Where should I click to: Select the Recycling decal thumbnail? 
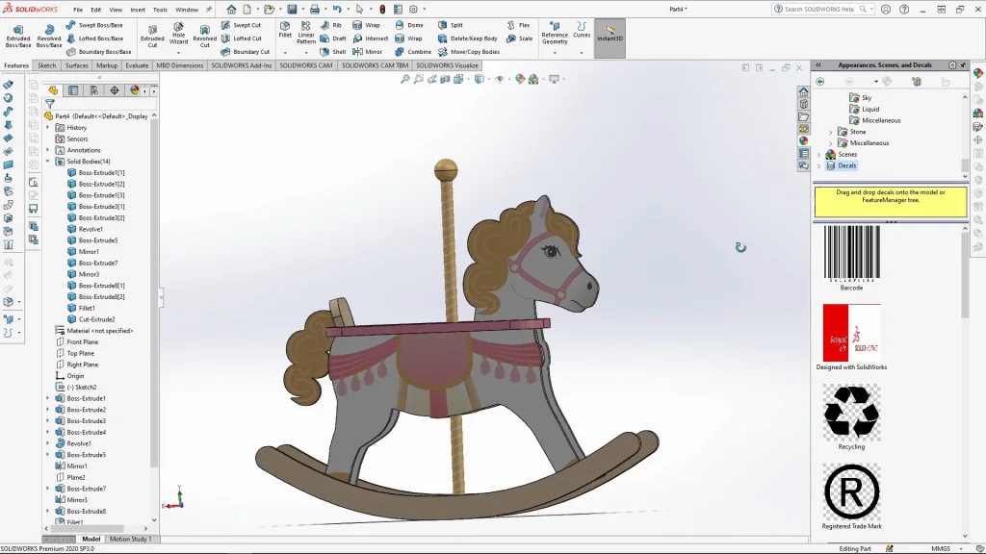tap(851, 412)
